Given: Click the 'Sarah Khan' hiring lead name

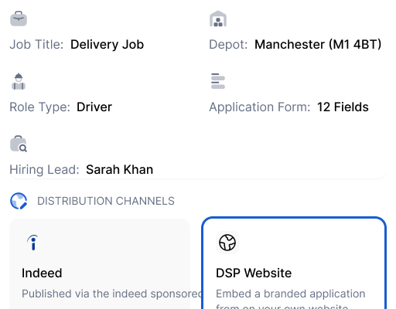Looking at the screenshot, I should pos(120,170).
